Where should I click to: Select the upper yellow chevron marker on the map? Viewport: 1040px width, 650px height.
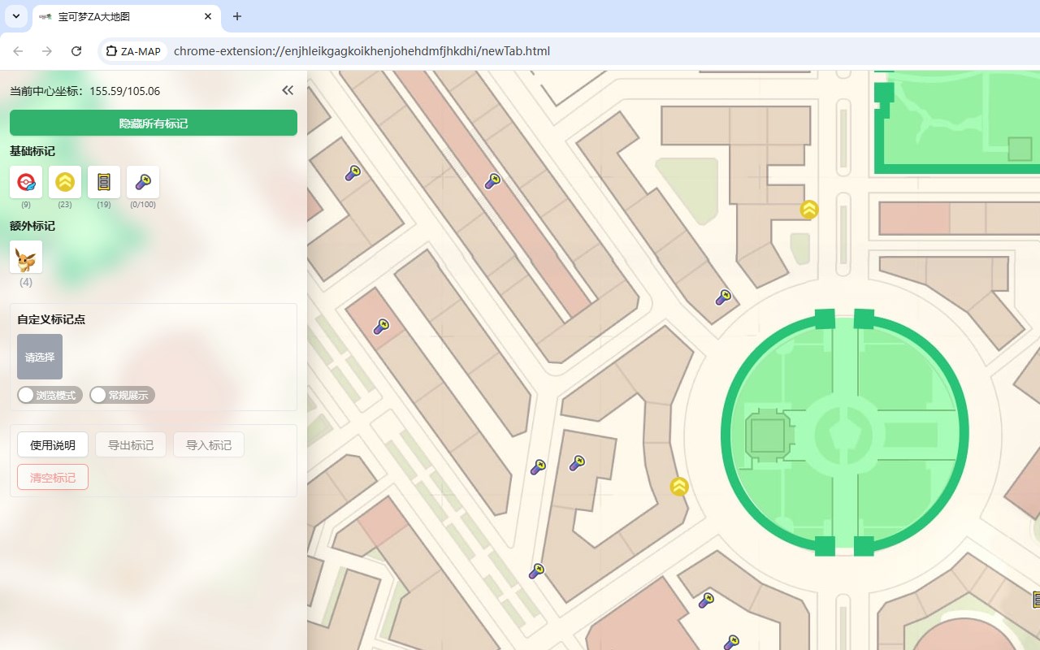coord(809,210)
